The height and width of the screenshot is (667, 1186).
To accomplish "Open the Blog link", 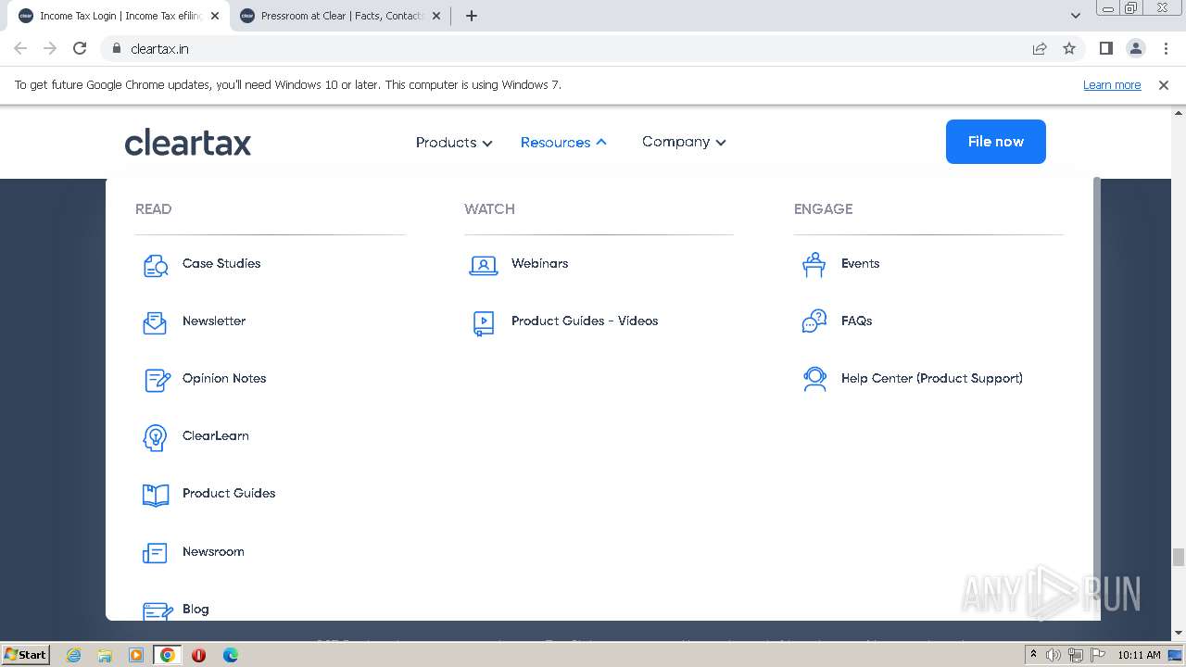I will [196, 609].
